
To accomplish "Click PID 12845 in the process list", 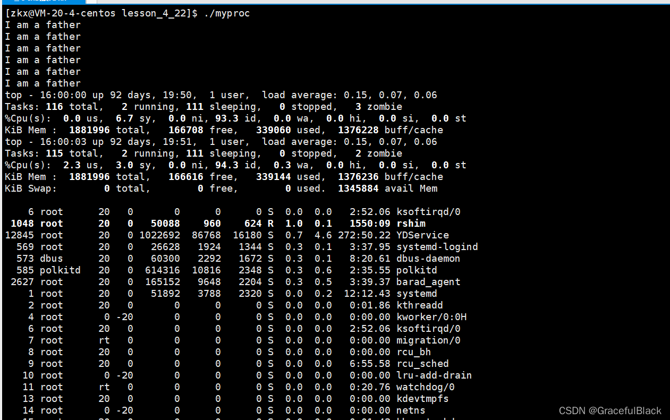I will 20,235.
